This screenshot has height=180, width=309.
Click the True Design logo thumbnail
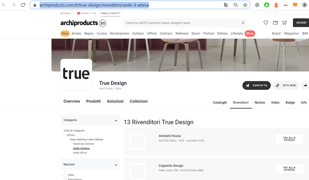point(76,74)
